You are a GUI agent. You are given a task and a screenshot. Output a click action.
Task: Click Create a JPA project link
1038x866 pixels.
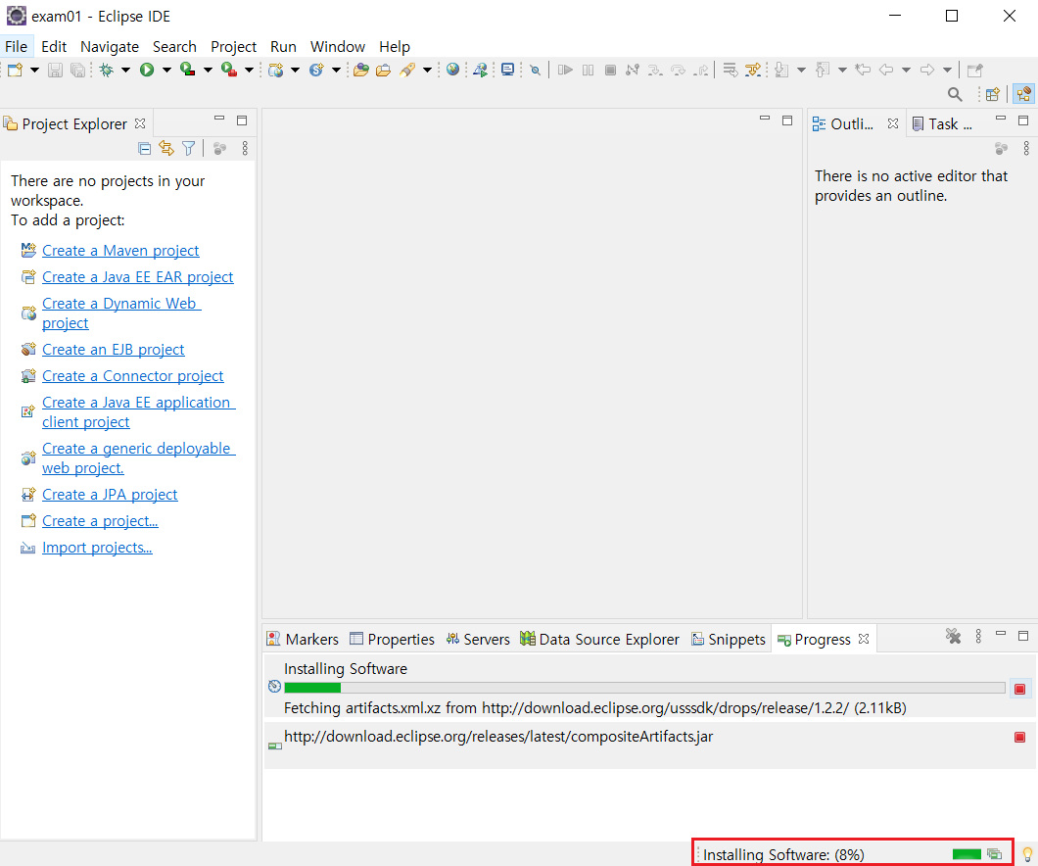click(x=110, y=495)
